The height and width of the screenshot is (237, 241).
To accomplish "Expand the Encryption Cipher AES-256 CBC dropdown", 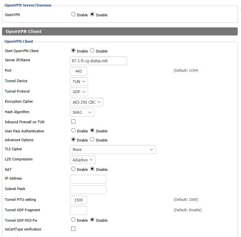I will (x=87, y=102).
